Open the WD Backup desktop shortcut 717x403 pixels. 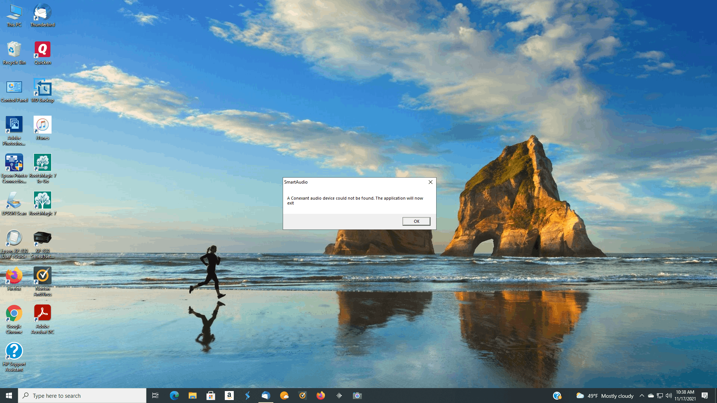point(42,90)
